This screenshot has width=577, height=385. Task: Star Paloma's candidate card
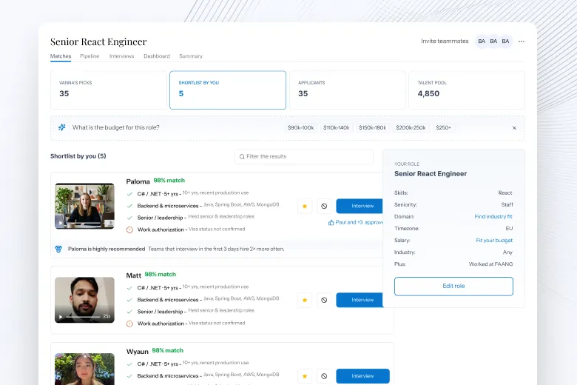coord(305,206)
